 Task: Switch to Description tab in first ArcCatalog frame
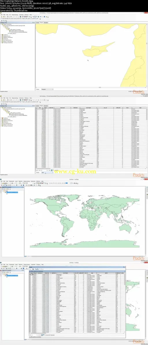point(46,23)
